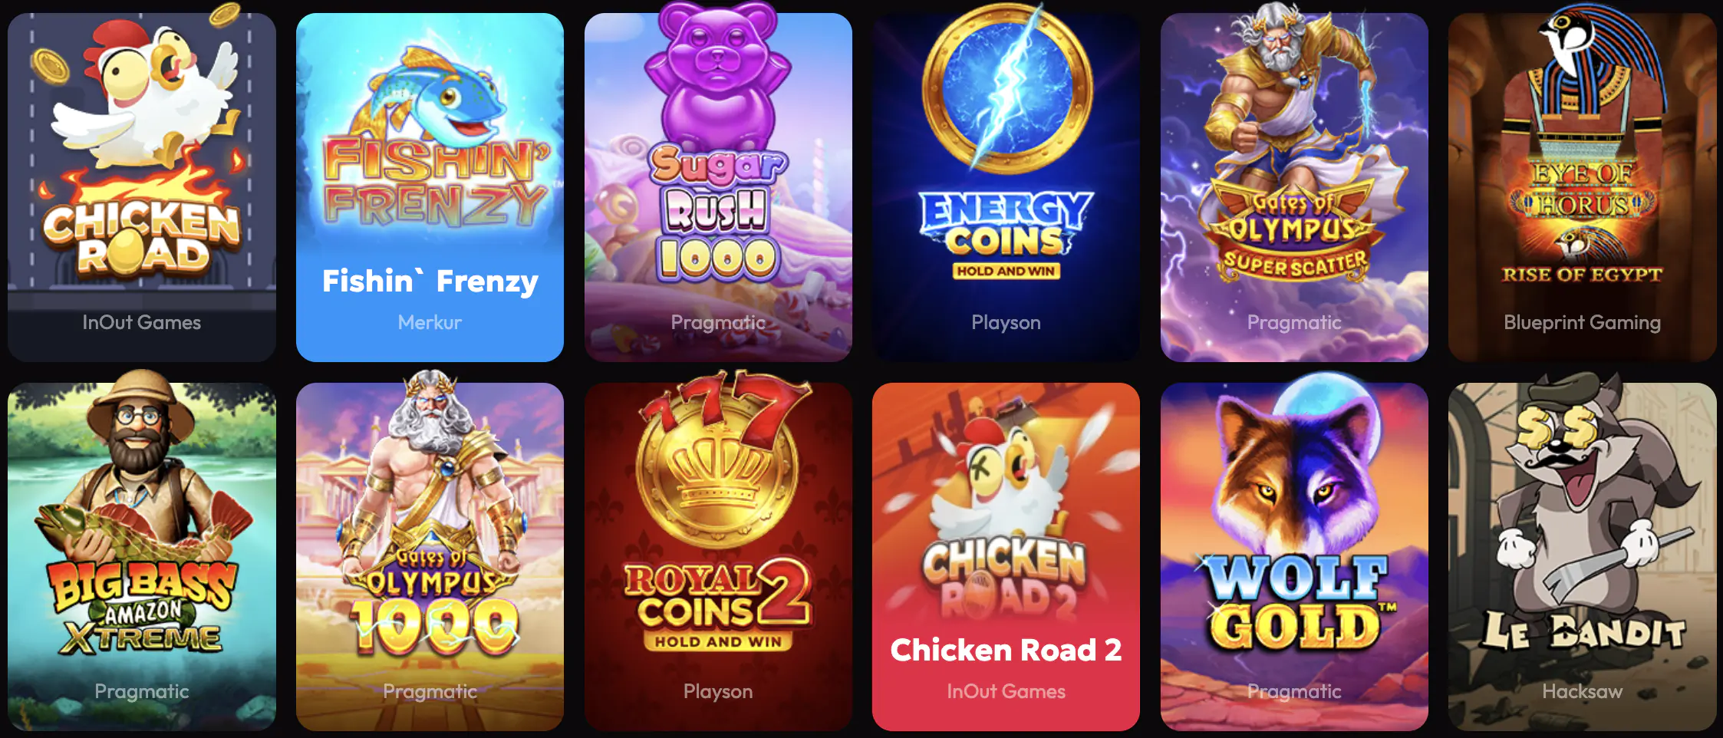The height and width of the screenshot is (738, 1723).
Task: Open Sugar Rush 1000 game thumbnail
Action: point(718,186)
